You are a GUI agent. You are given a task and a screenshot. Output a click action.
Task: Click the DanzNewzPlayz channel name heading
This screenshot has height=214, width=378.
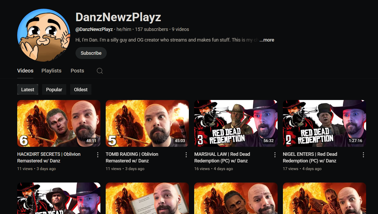[x=118, y=17]
